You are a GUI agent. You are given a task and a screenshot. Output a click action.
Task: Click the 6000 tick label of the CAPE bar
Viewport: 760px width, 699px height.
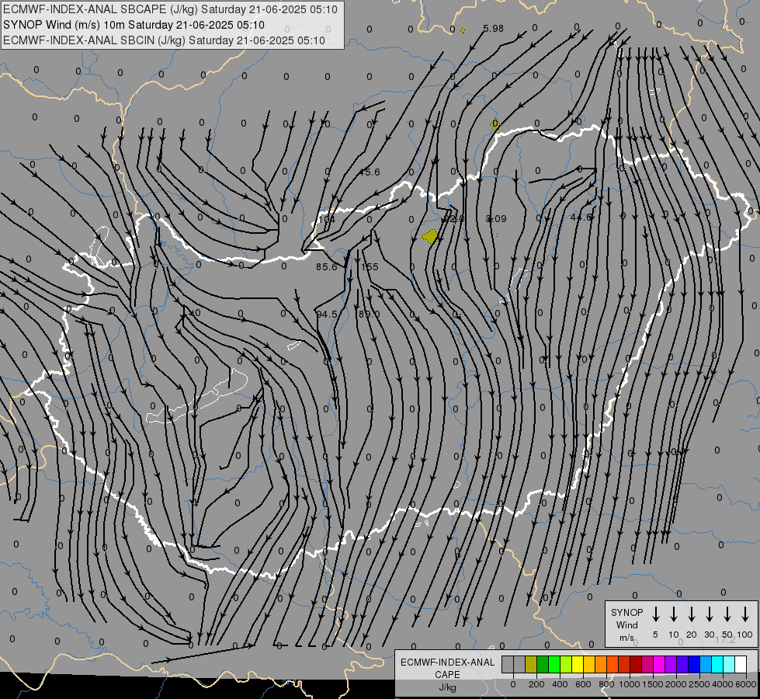746,684
